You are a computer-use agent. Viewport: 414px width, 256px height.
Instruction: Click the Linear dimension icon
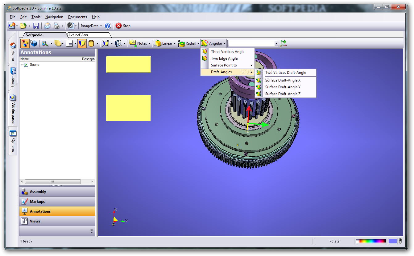(x=158, y=43)
